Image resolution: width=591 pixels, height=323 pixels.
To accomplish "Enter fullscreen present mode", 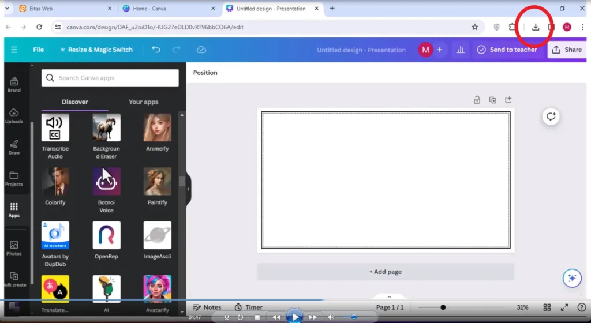I will click(x=564, y=307).
